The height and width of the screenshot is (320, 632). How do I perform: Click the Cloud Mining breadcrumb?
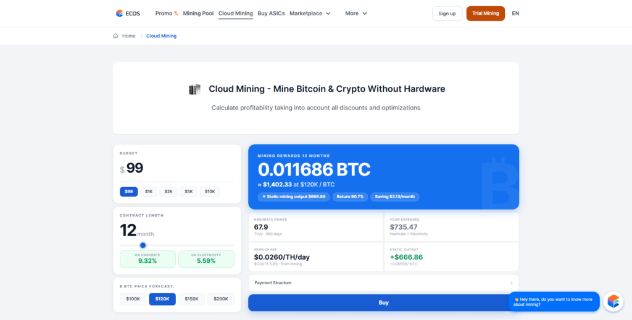click(161, 36)
